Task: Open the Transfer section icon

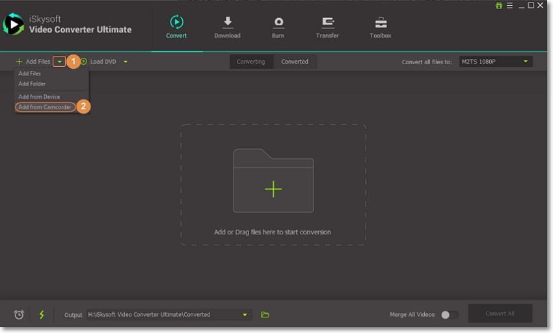Action: [328, 23]
